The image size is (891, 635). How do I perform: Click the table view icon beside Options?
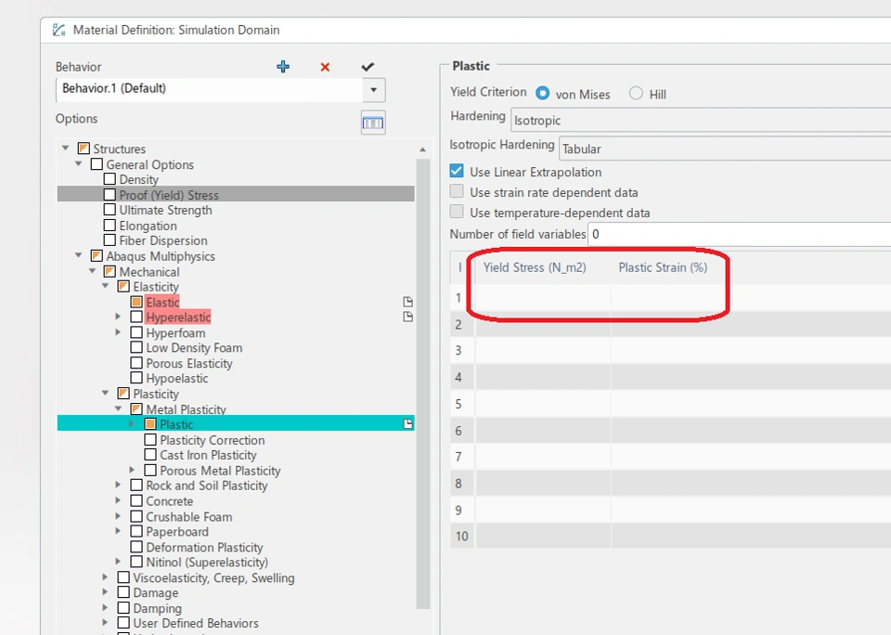[373, 123]
